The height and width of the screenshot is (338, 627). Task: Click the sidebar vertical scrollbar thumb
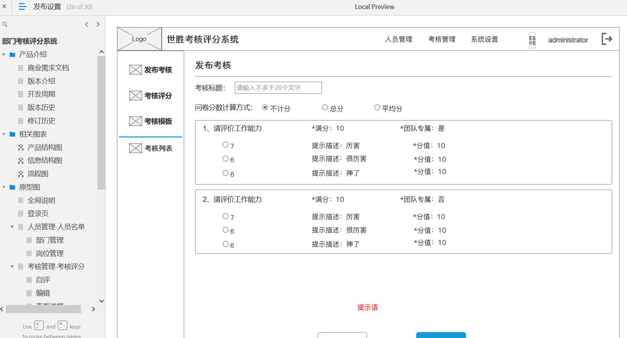coord(101,123)
